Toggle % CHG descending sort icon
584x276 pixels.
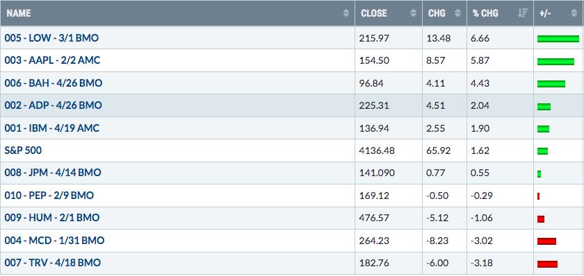(523, 13)
